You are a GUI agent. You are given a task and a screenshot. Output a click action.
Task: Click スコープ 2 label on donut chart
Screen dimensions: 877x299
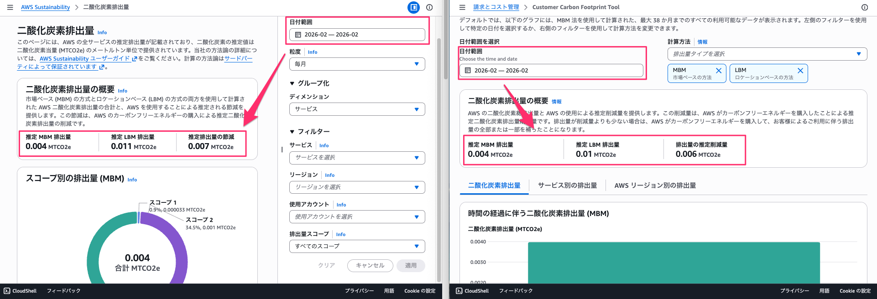click(199, 220)
